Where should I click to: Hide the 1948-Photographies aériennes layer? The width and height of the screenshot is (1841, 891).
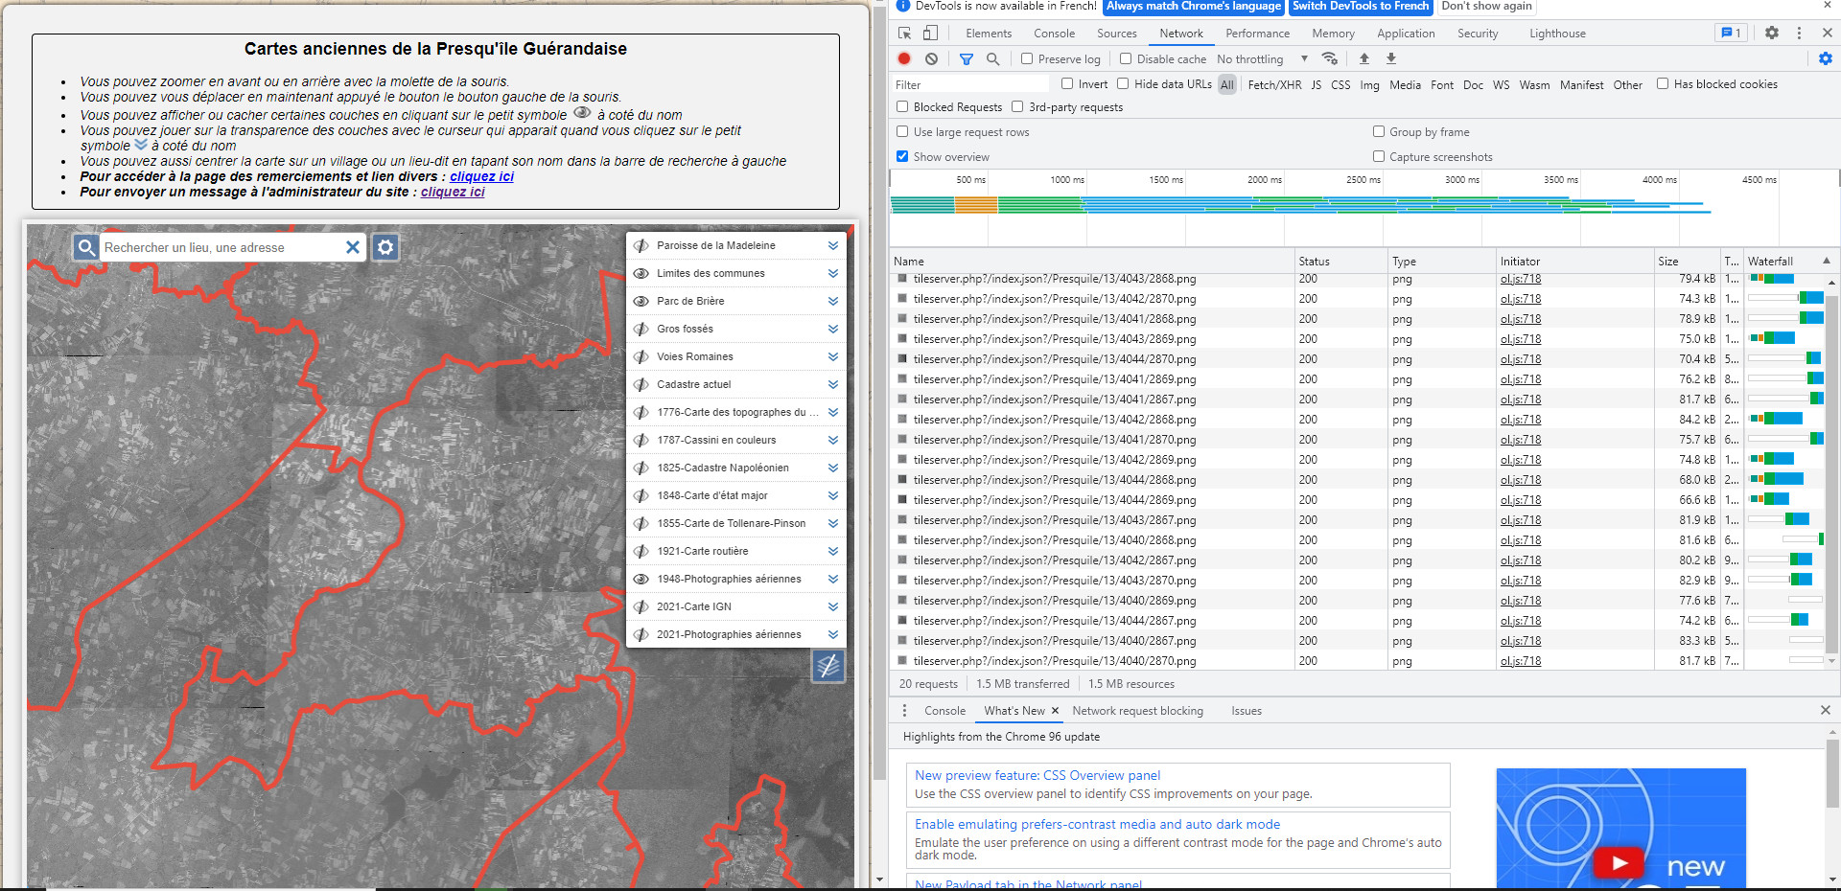(x=641, y=579)
